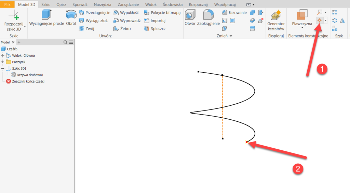Select the mirror pattern icon
The image size is (350, 193).
pyautogui.click(x=342, y=20)
